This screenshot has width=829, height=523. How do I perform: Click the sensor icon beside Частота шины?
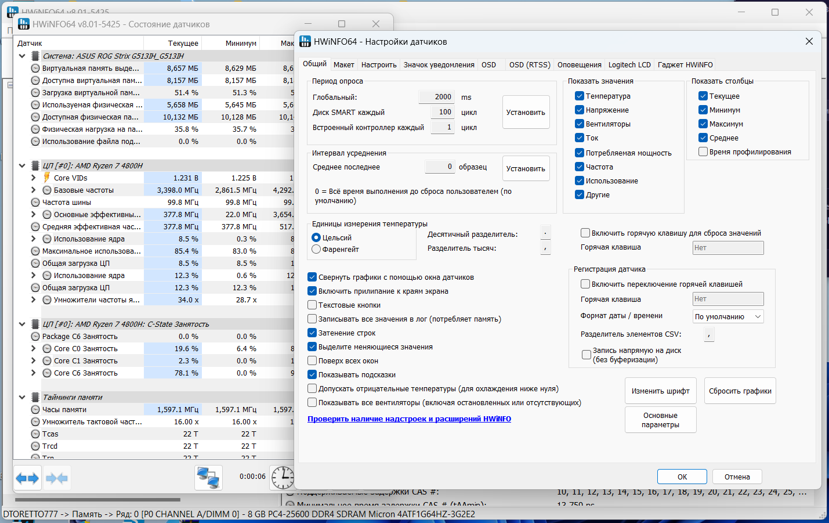pos(35,203)
